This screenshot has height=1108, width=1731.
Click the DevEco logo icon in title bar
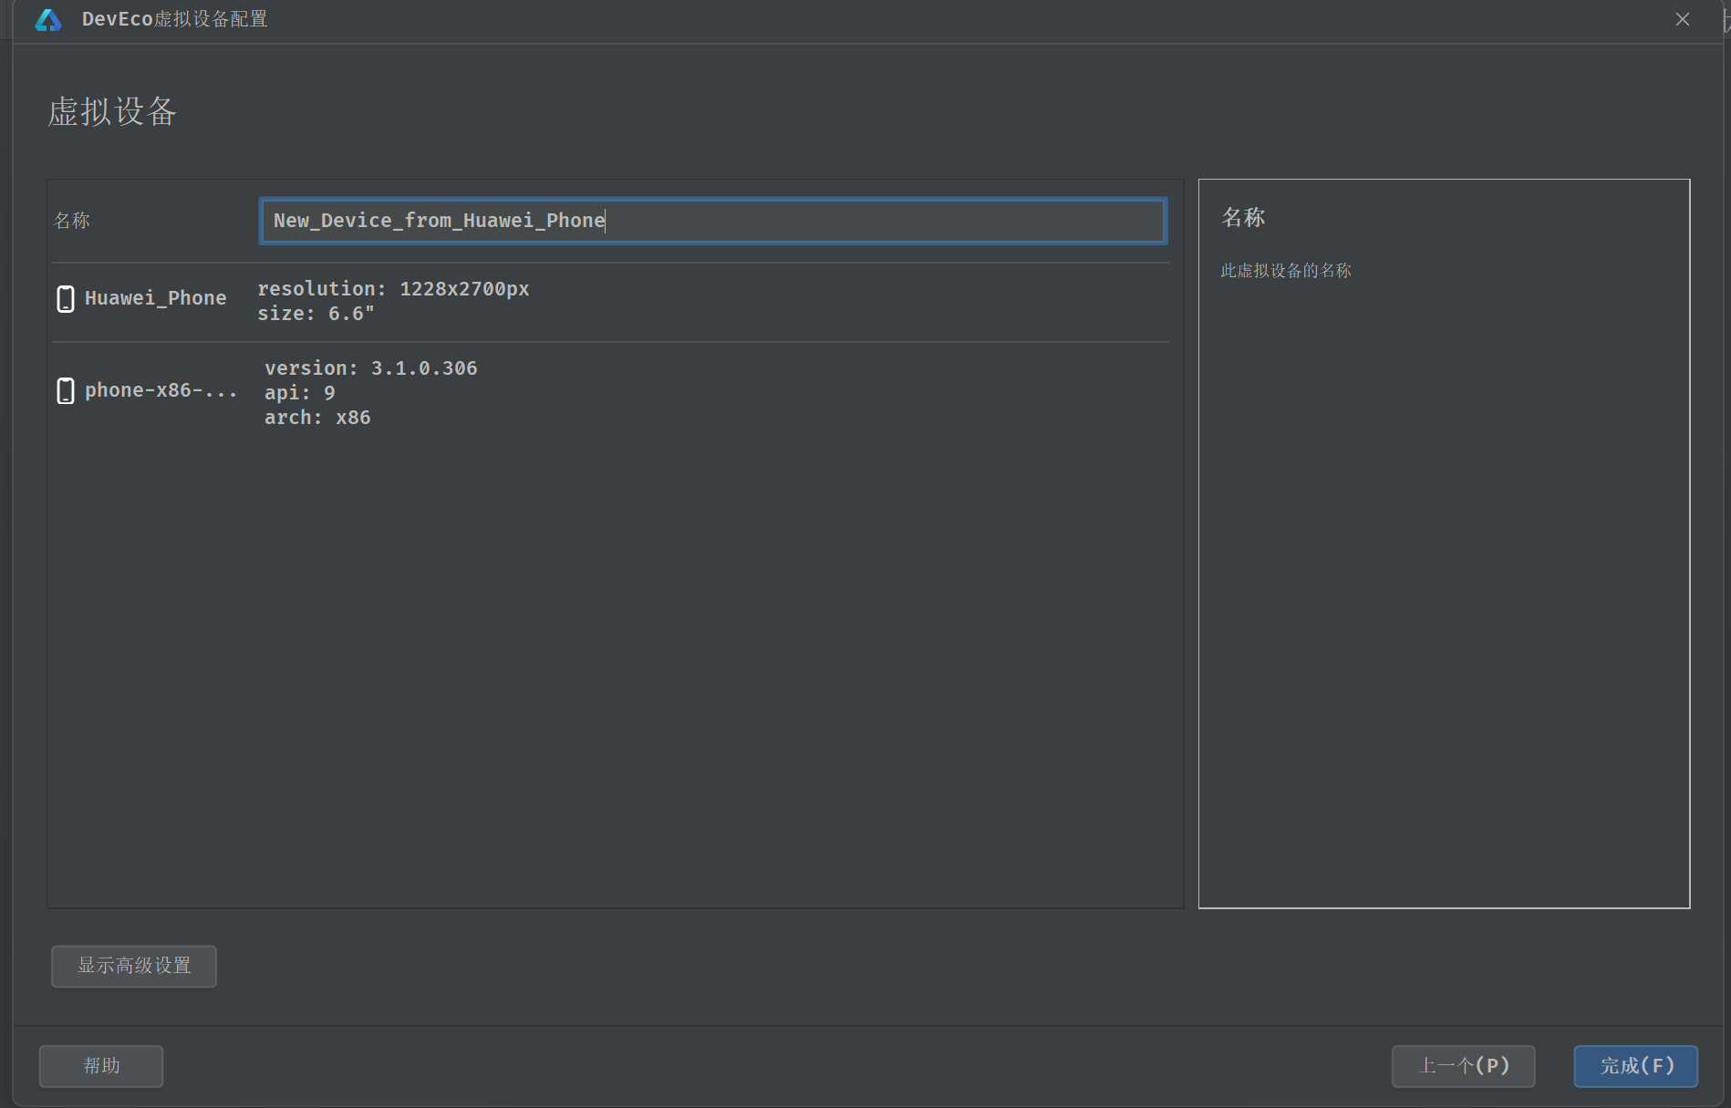pyautogui.click(x=48, y=20)
